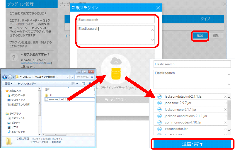235x153 pixels.
Task: Click the change view icon in Explorer
Action: 73,84
